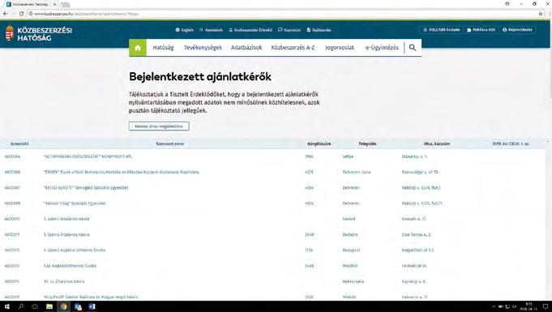Open Word from the taskbar
Viewport: 552px width, 312px height.
point(92,306)
